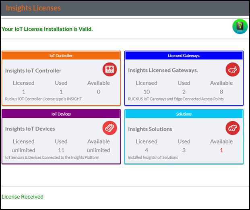Click the Insights Solutions puzzle icon
The width and height of the screenshot is (250, 210).
tap(233, 128)
